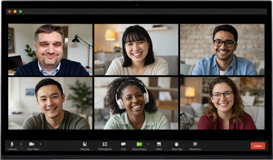Open video options arrow beside Stop Video
The height and width of the screenshot is (160, 273).
tap(41, 144)
